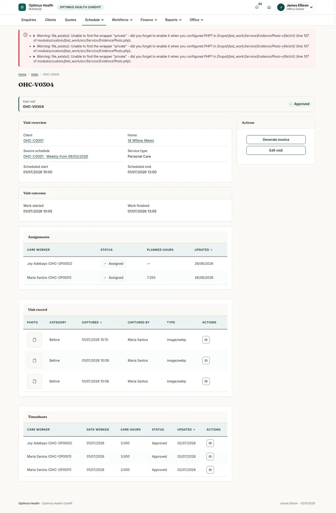
Task: Click the Approved status badge
Action: (x=299, y=104)
